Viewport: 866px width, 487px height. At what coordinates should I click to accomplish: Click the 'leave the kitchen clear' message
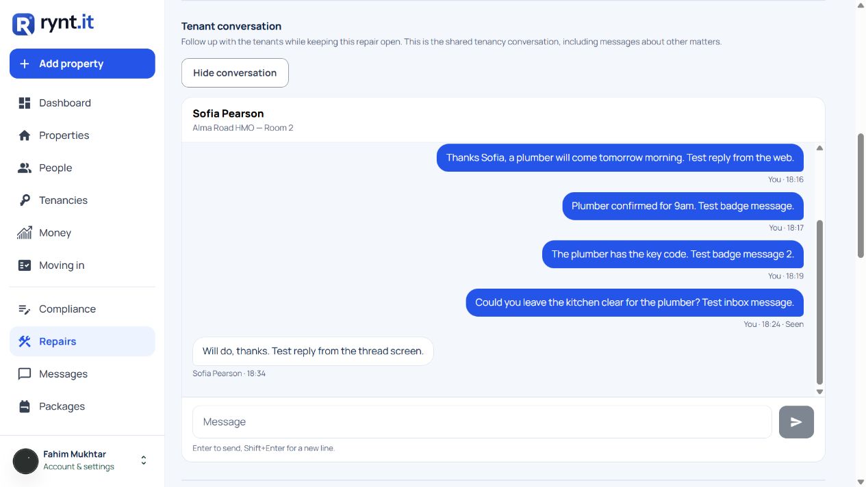[635, 302]
